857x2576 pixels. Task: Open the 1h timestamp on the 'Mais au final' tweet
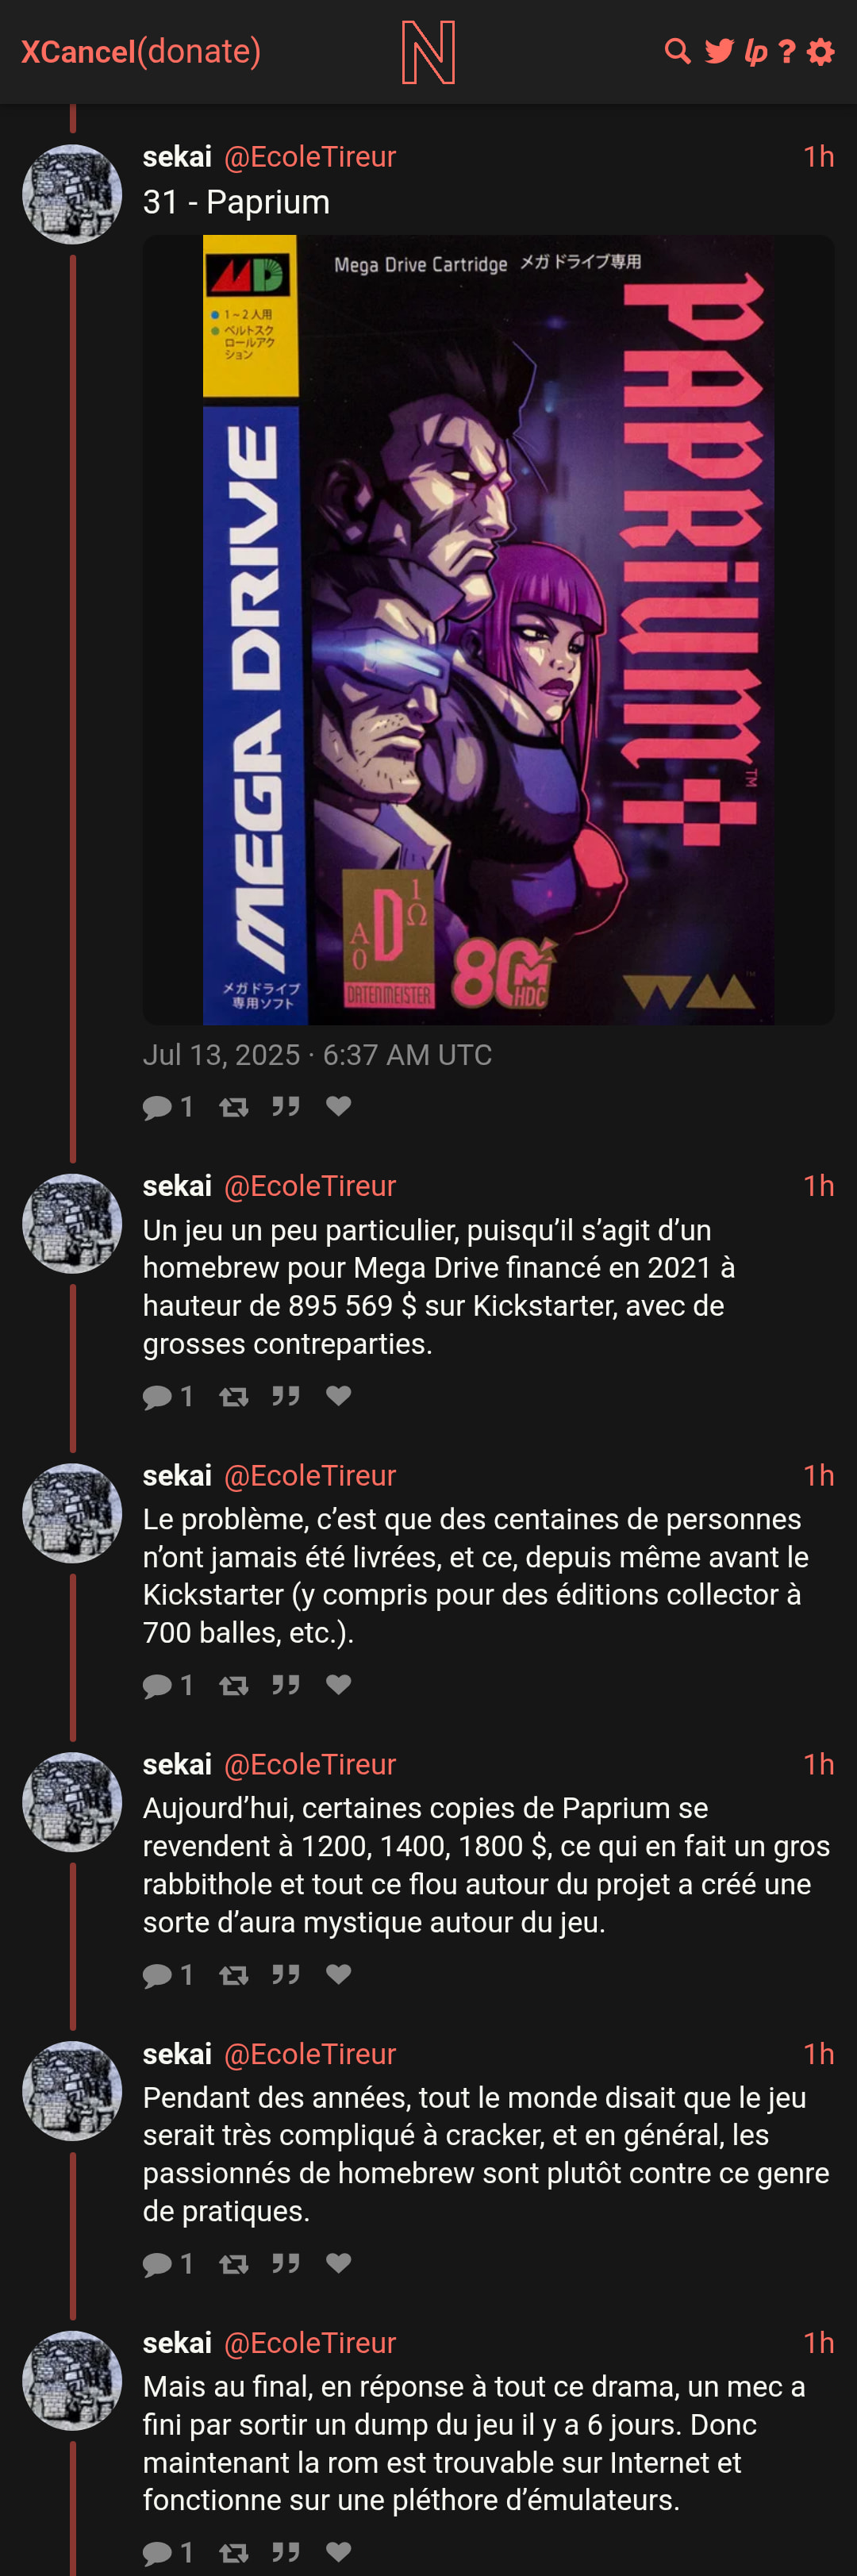[x=818, y=2342]
